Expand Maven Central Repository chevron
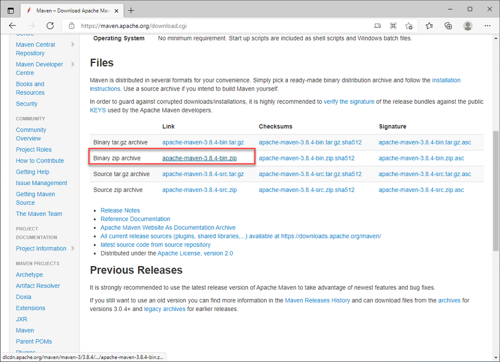The image size is (500, 362). [x=73, y=44]
